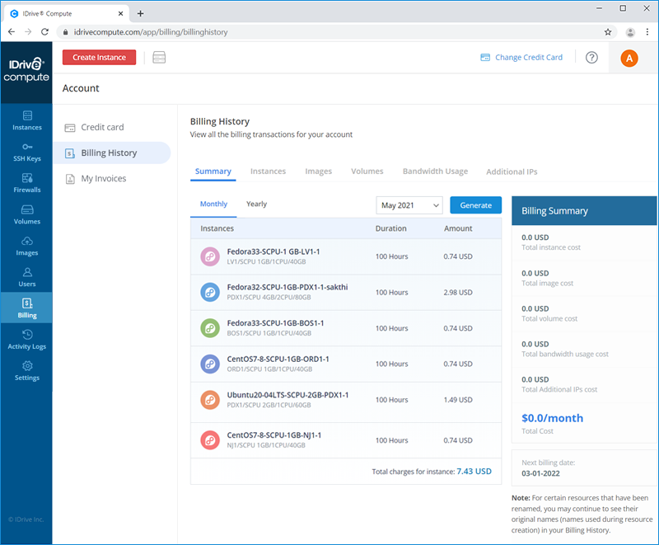Click the CentOS7-8-SCPU-1GB-NJ1-1 instance name
Screen dimensions: 659x545
pyautogui.click(x=274, y=435)
